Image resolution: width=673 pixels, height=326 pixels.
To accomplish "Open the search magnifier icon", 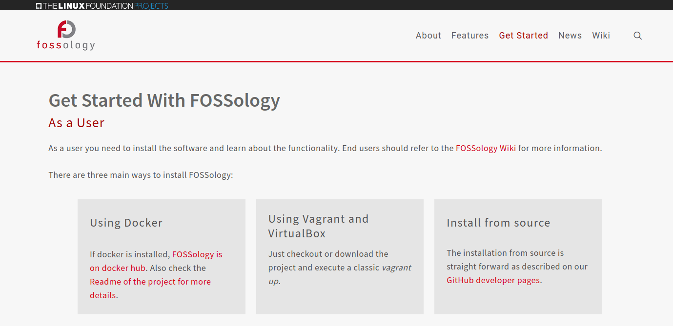I will coord(637,36).
